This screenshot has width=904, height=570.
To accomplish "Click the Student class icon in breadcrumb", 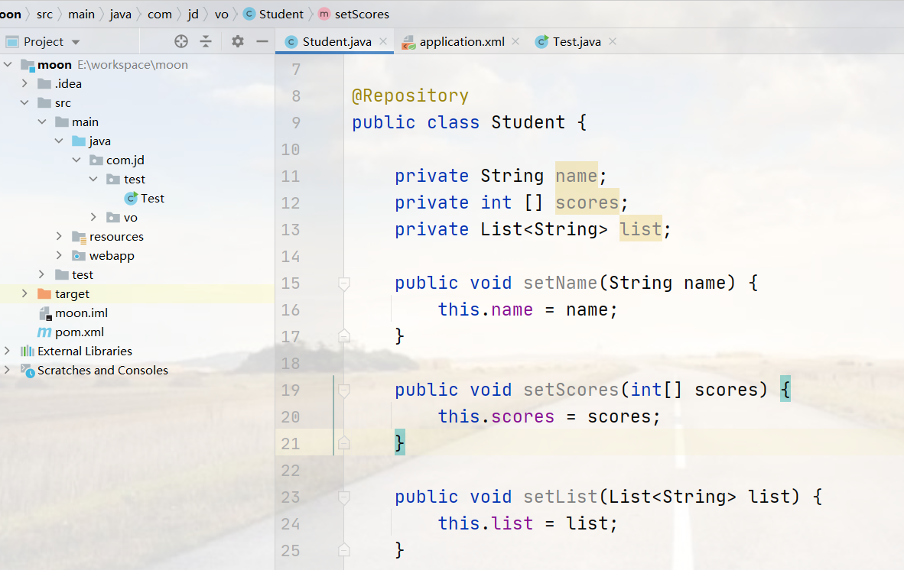I will [249, 14].
